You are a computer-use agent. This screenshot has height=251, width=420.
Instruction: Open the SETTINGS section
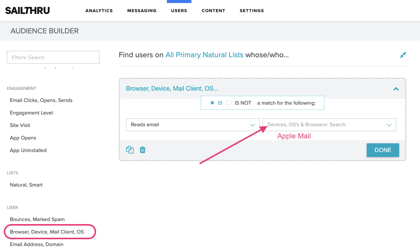252,11
